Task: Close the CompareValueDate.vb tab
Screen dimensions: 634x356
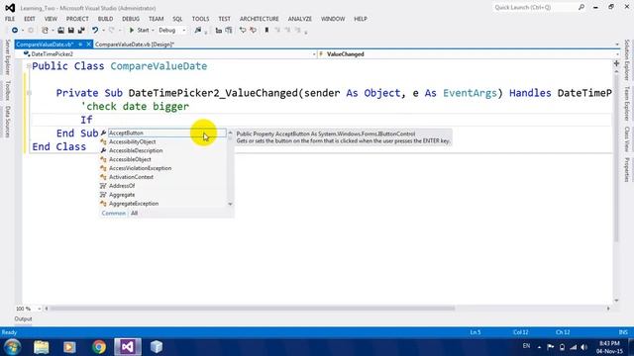Action: 89,44
